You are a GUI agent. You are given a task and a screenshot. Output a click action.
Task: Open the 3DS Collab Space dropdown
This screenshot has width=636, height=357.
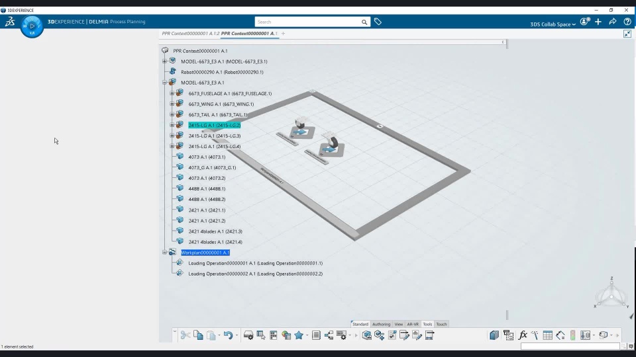tap(553, 24)
